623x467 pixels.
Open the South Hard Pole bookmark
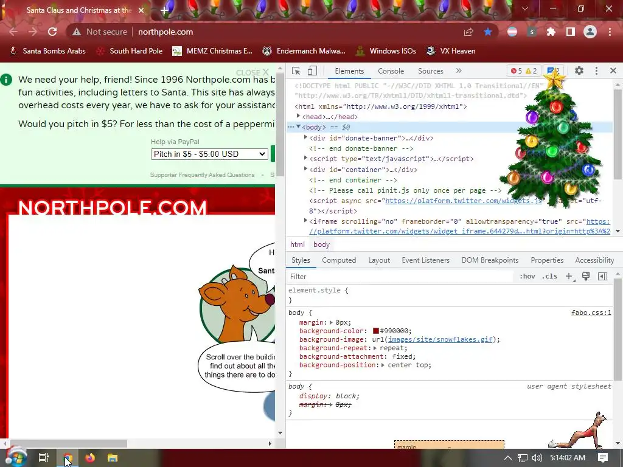pyautogui.click(x=130, y=51)
